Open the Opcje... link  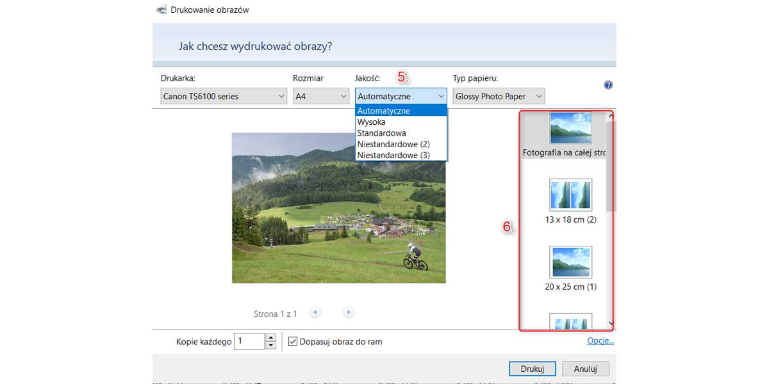[x=600, y=341]
